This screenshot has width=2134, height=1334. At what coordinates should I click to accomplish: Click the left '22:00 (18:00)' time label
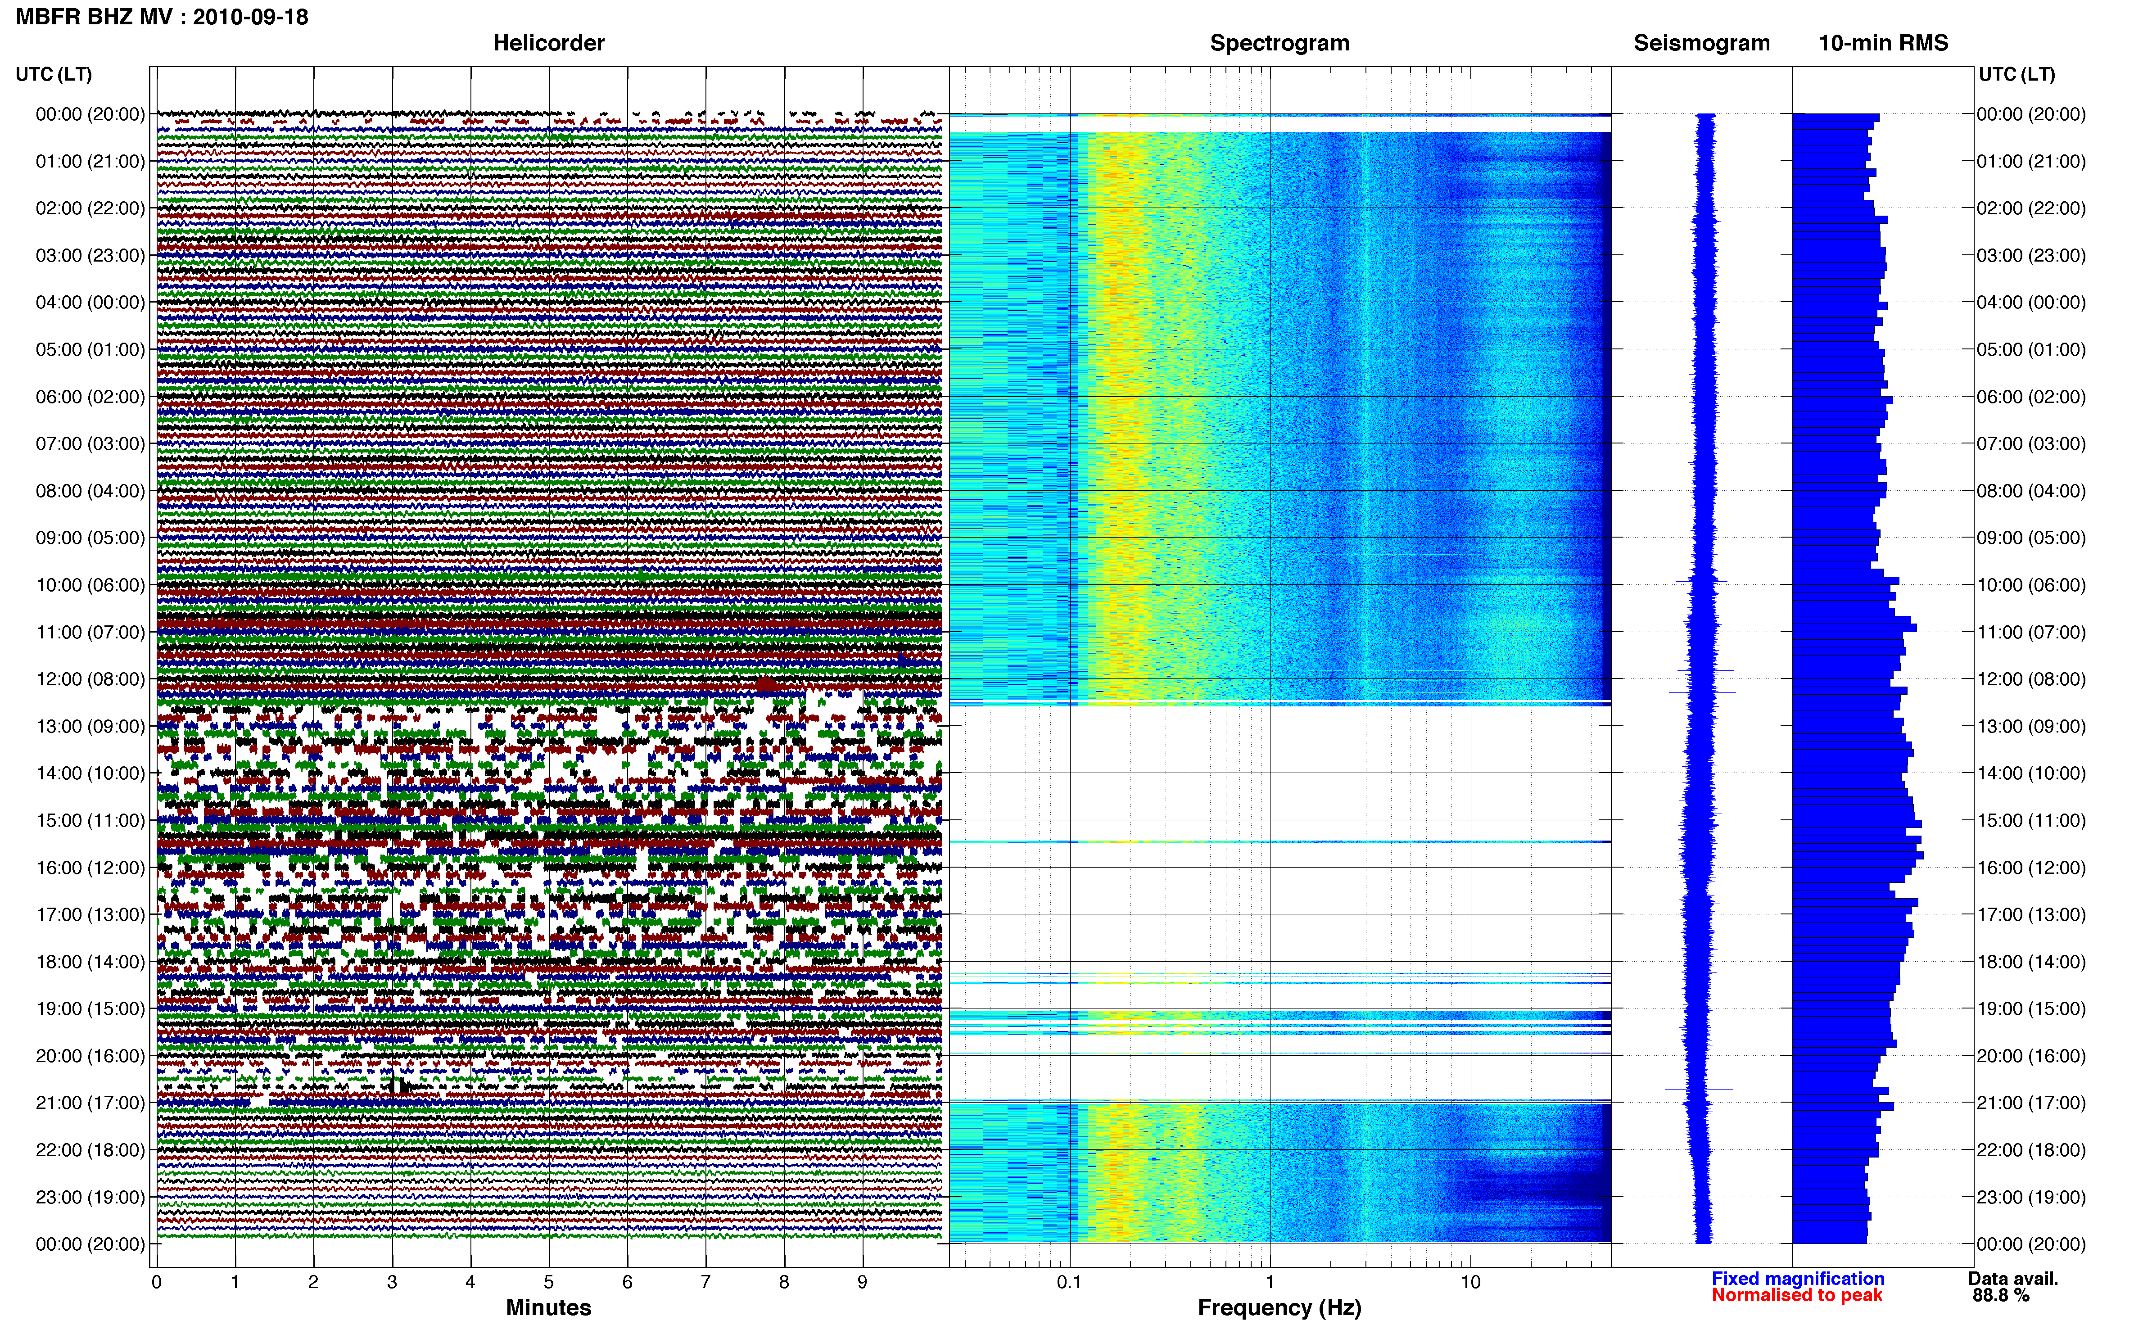(90, 1150)
